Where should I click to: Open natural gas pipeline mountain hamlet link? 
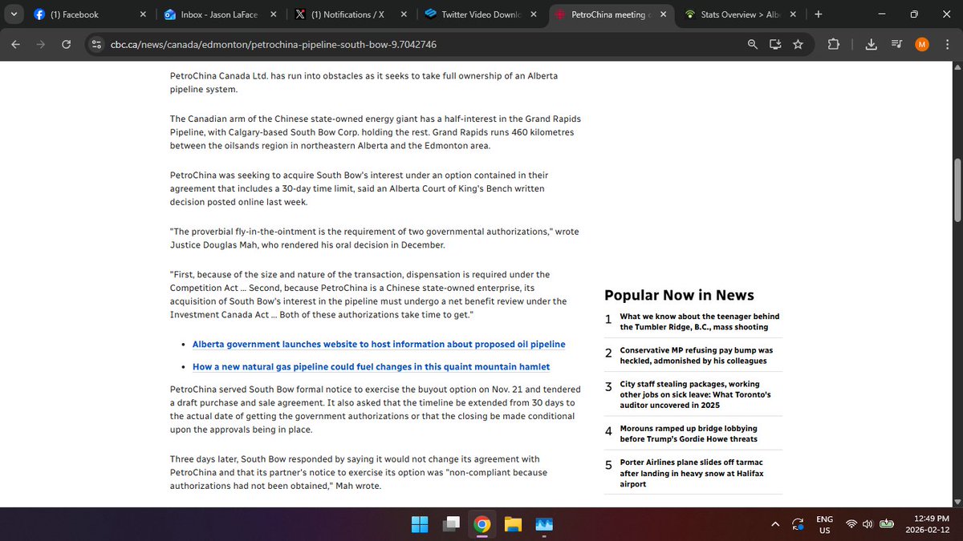coord(371,366)
